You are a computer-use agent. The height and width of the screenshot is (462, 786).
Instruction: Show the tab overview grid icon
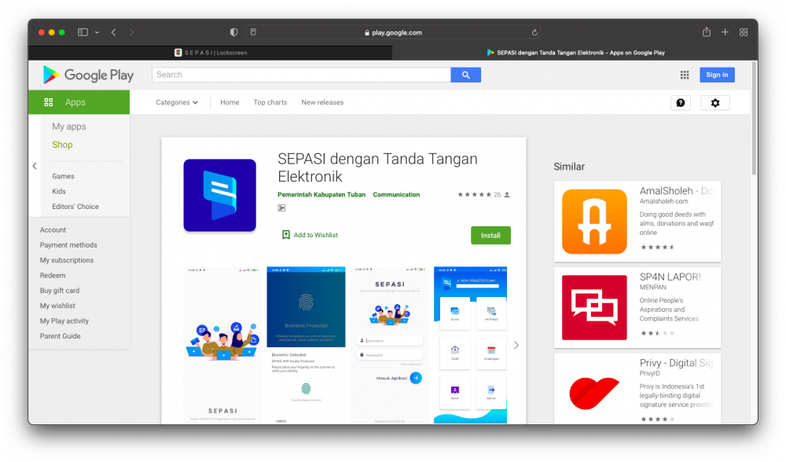[744, 32]
